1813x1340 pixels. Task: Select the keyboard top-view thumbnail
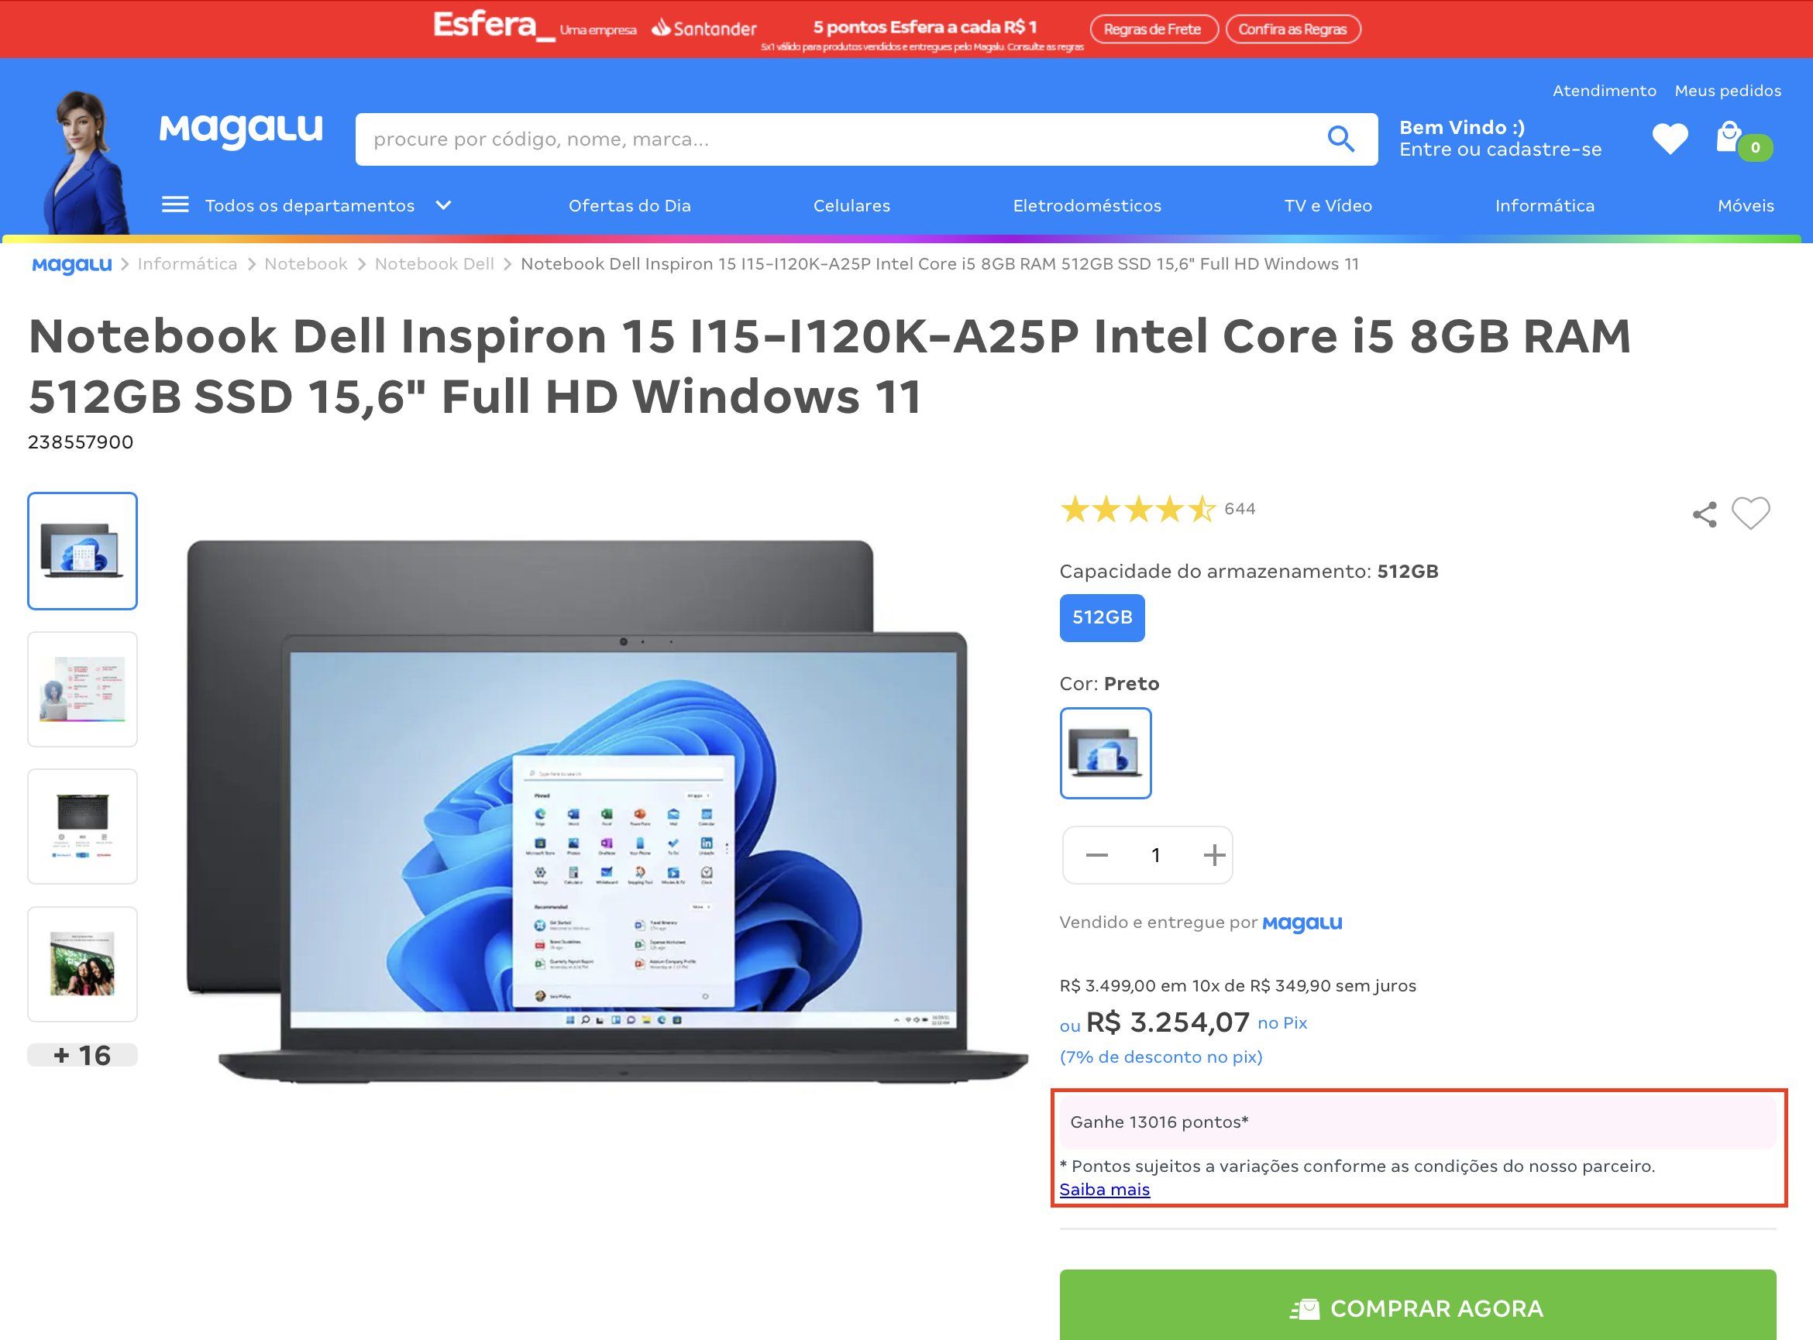click(x=83, y=826)
